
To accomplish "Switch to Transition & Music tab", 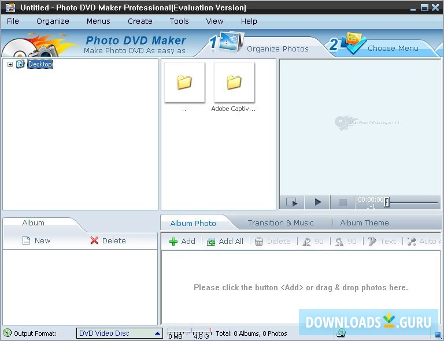I will [x=280, y=223].
